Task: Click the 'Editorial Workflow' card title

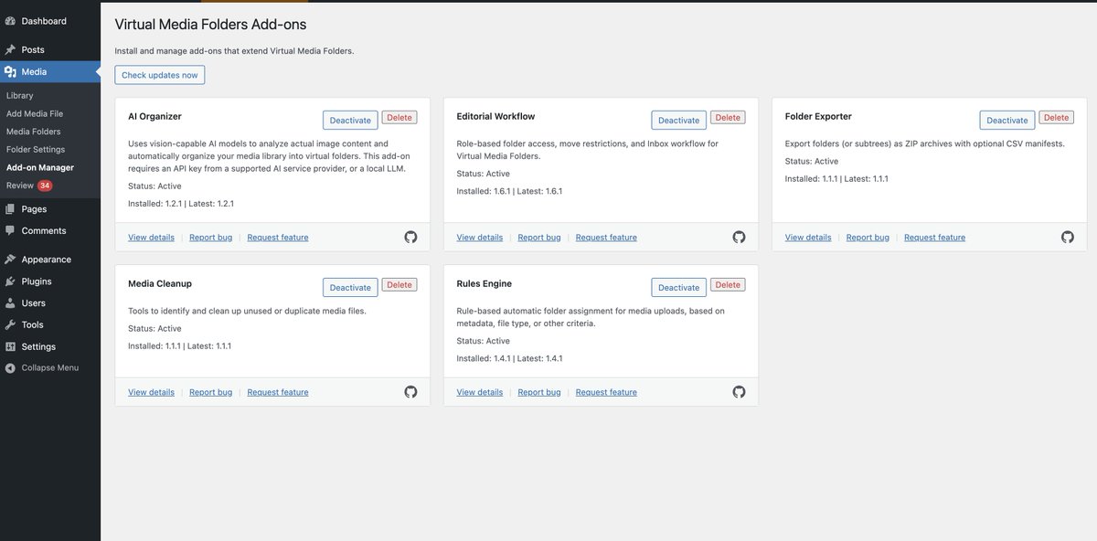Action: [495, 117]
